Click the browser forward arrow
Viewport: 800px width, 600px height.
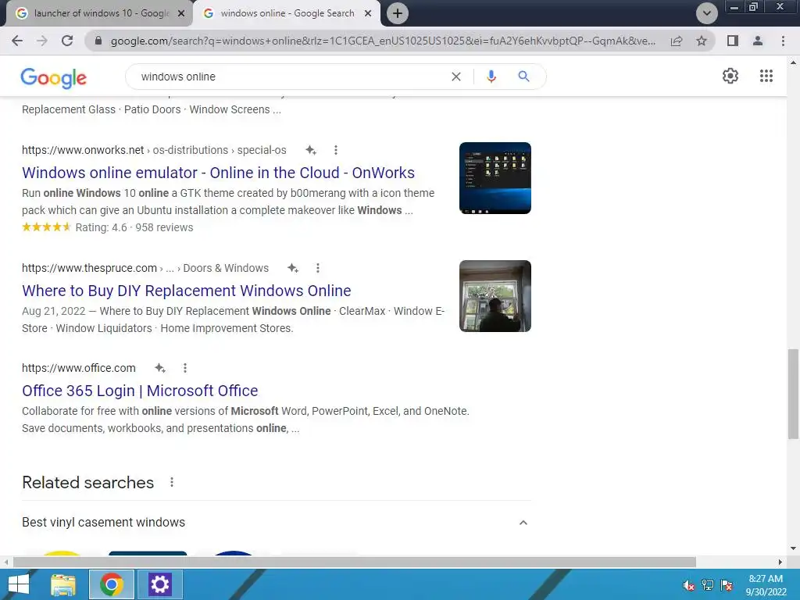42,41
